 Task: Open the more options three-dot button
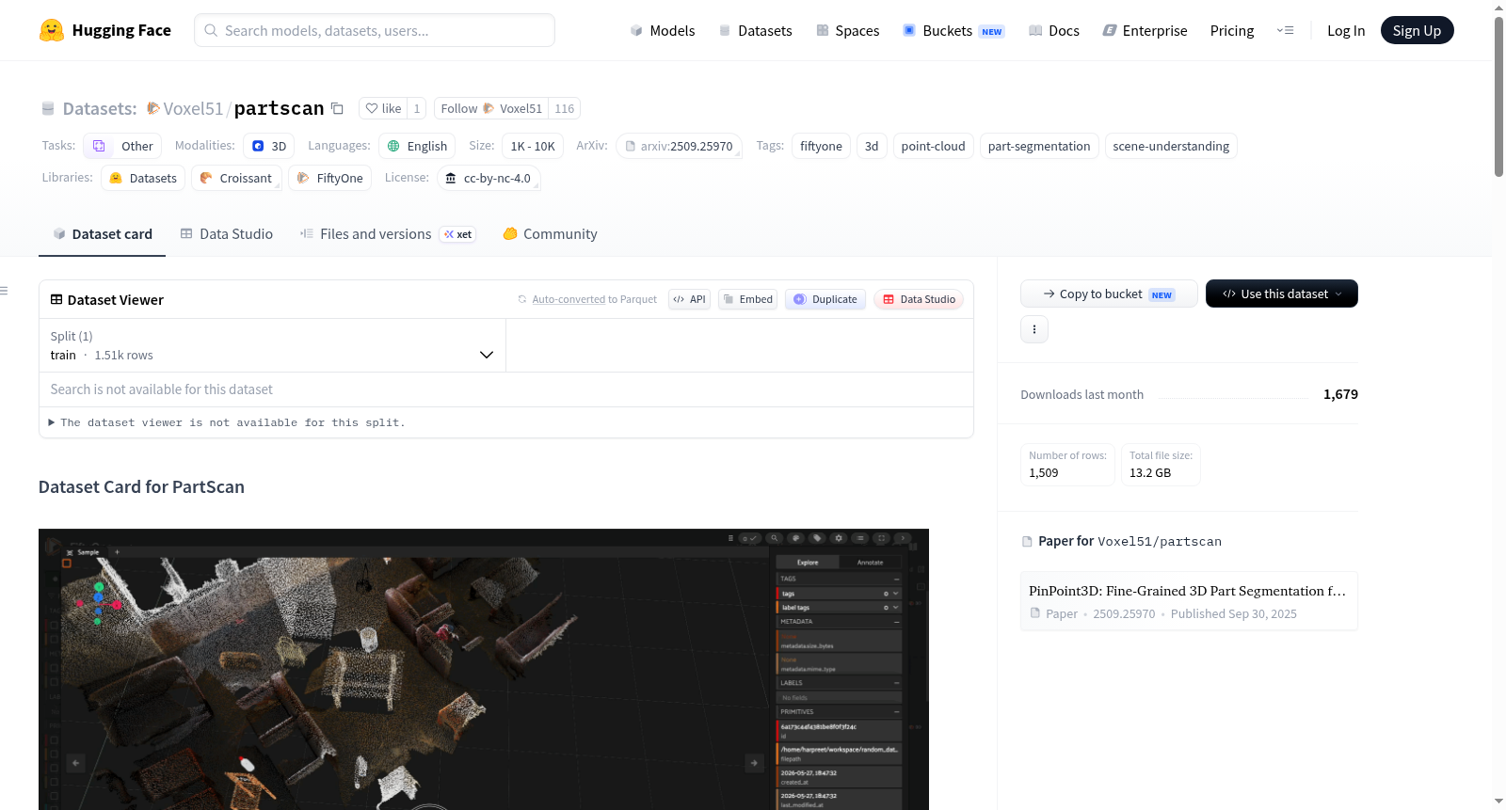point(1034,329)
